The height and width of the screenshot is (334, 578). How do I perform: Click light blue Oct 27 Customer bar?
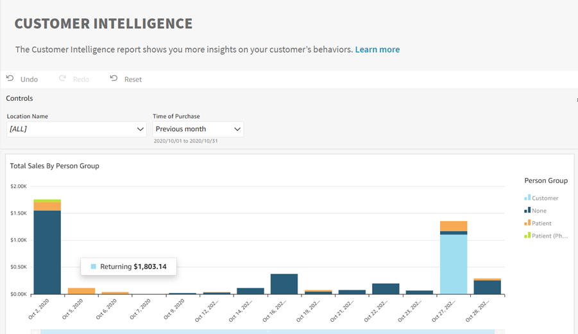pos(454,264)
